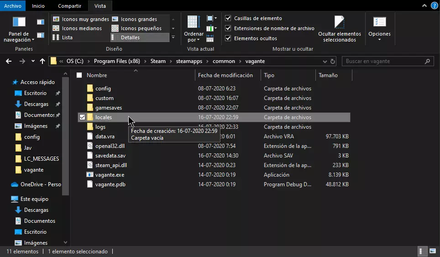
Task: Open recent locations dropdown
Action: [x=33, y=61]
